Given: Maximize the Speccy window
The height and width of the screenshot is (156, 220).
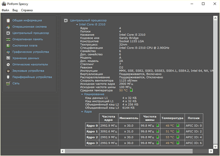Looking at the screenshot, I should click(203, 4).
